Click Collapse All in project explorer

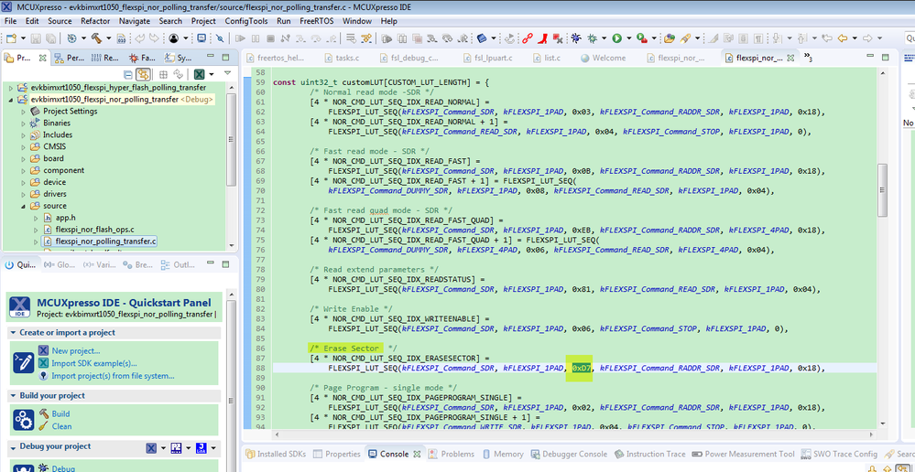[x=126, y=74]
